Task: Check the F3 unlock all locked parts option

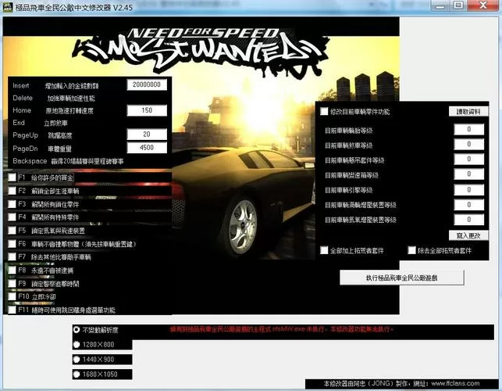Action: tap(12, 204)
